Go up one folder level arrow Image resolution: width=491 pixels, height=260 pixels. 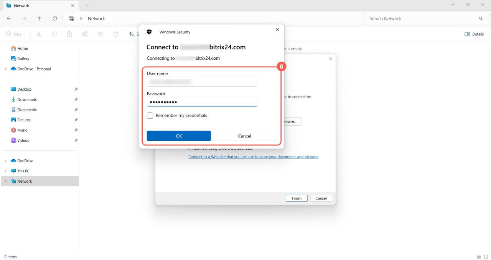[40, 18]
